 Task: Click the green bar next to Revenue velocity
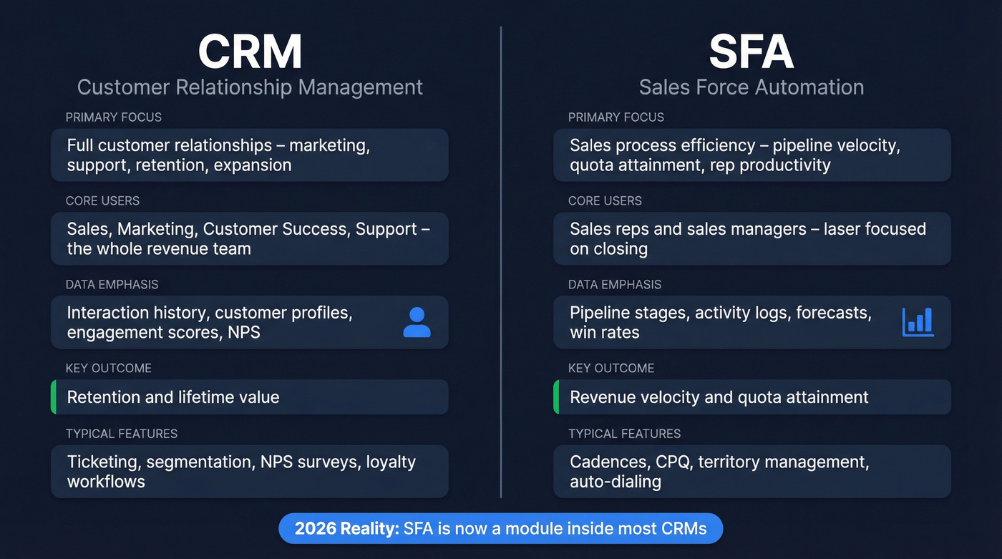(x=556, y=397)
